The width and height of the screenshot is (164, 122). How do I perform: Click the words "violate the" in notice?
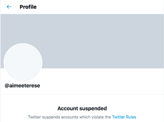(x=101, y=117)
